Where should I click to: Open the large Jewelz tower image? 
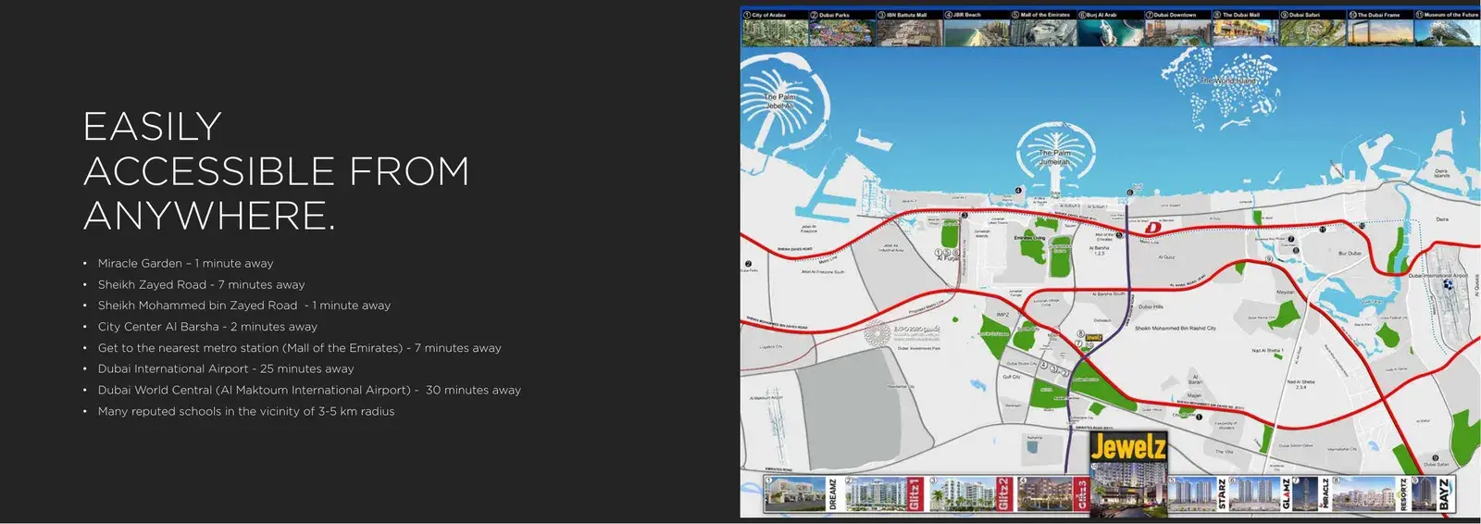(x=1128, y=489)
